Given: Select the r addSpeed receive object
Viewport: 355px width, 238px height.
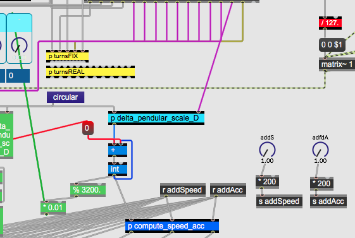Looking at the screenshot, I should pyautogui.click(x=183, y=190).
